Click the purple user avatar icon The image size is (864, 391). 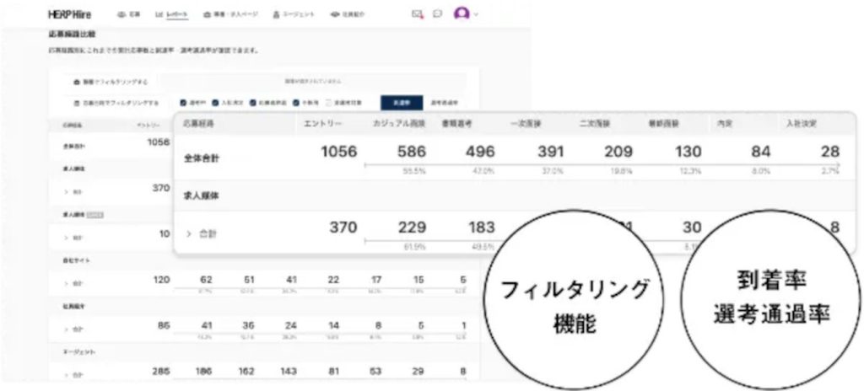coord(462,13)
